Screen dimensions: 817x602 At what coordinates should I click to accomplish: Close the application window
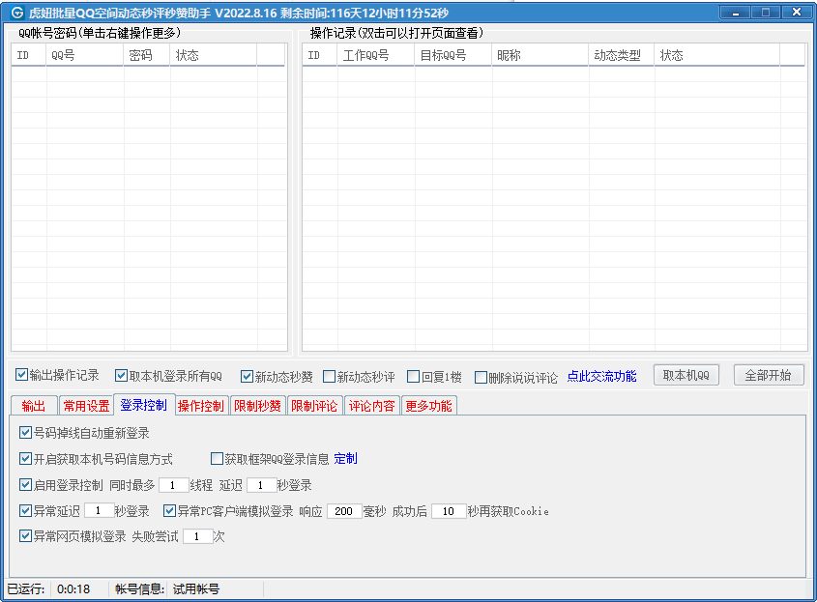click(x=796, y=13)
